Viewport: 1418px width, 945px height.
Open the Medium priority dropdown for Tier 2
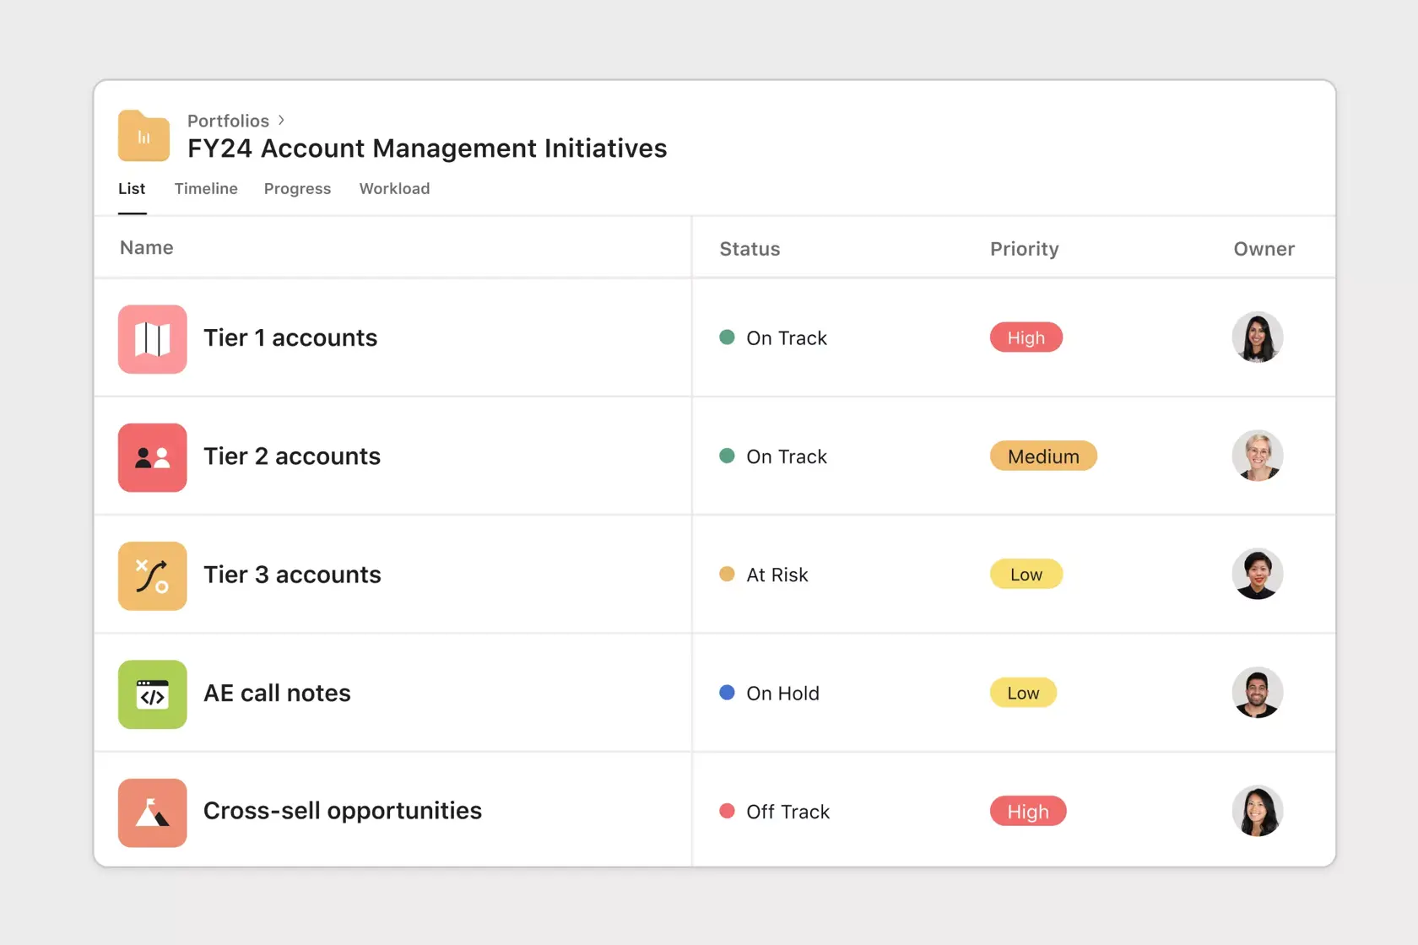[1043, 456]
